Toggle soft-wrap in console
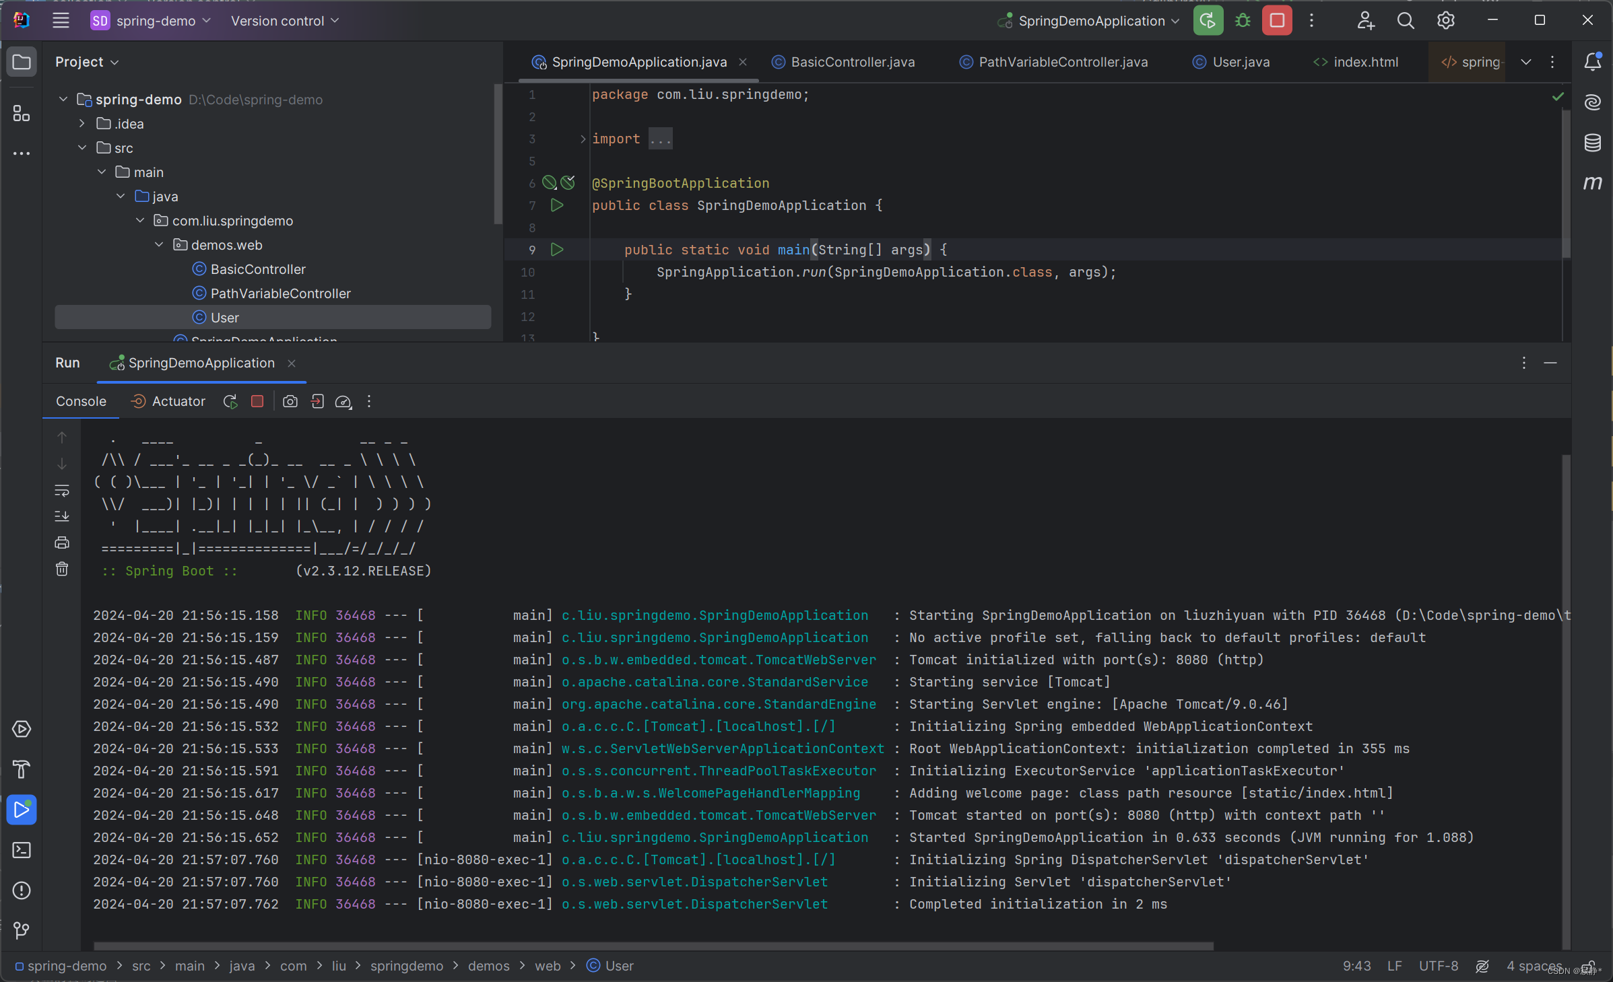 pyautogui.click(x=62, y=490)
